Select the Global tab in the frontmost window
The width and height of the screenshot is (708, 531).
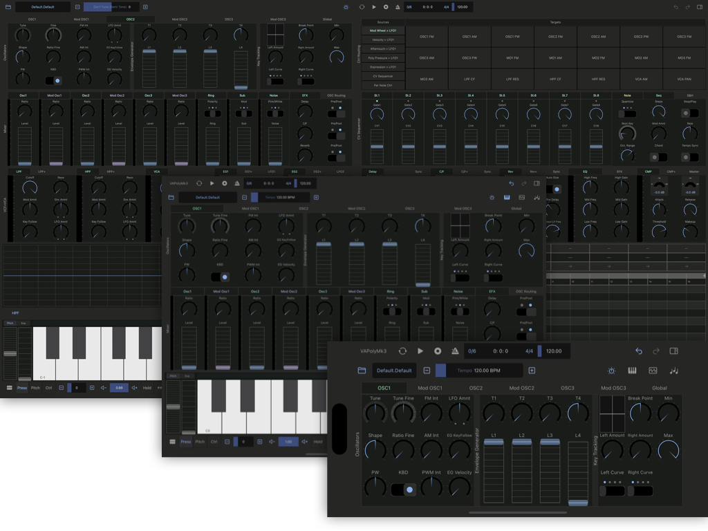point(660,389)
